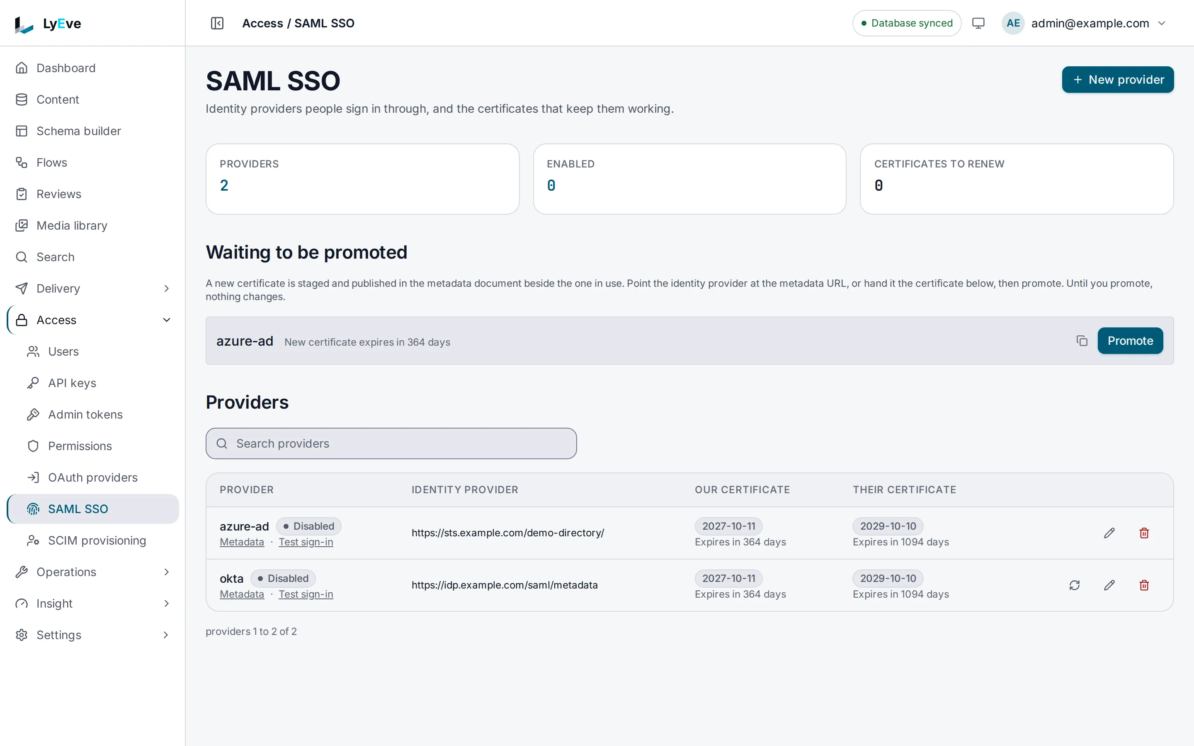Viewport: 1194px width, 746px height.
Task: Open SCIM provisioning
Action: [x=93, y=541]
